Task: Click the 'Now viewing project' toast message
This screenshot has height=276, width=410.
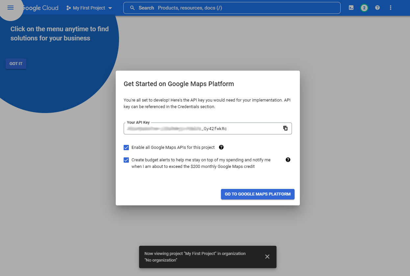Action: click(x=195, y=257)
